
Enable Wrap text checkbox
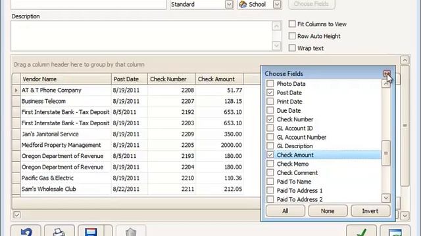pos(292,48)
